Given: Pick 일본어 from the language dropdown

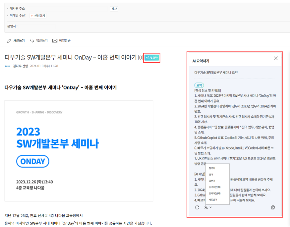Looking at the screenshot, I should 212,181.
